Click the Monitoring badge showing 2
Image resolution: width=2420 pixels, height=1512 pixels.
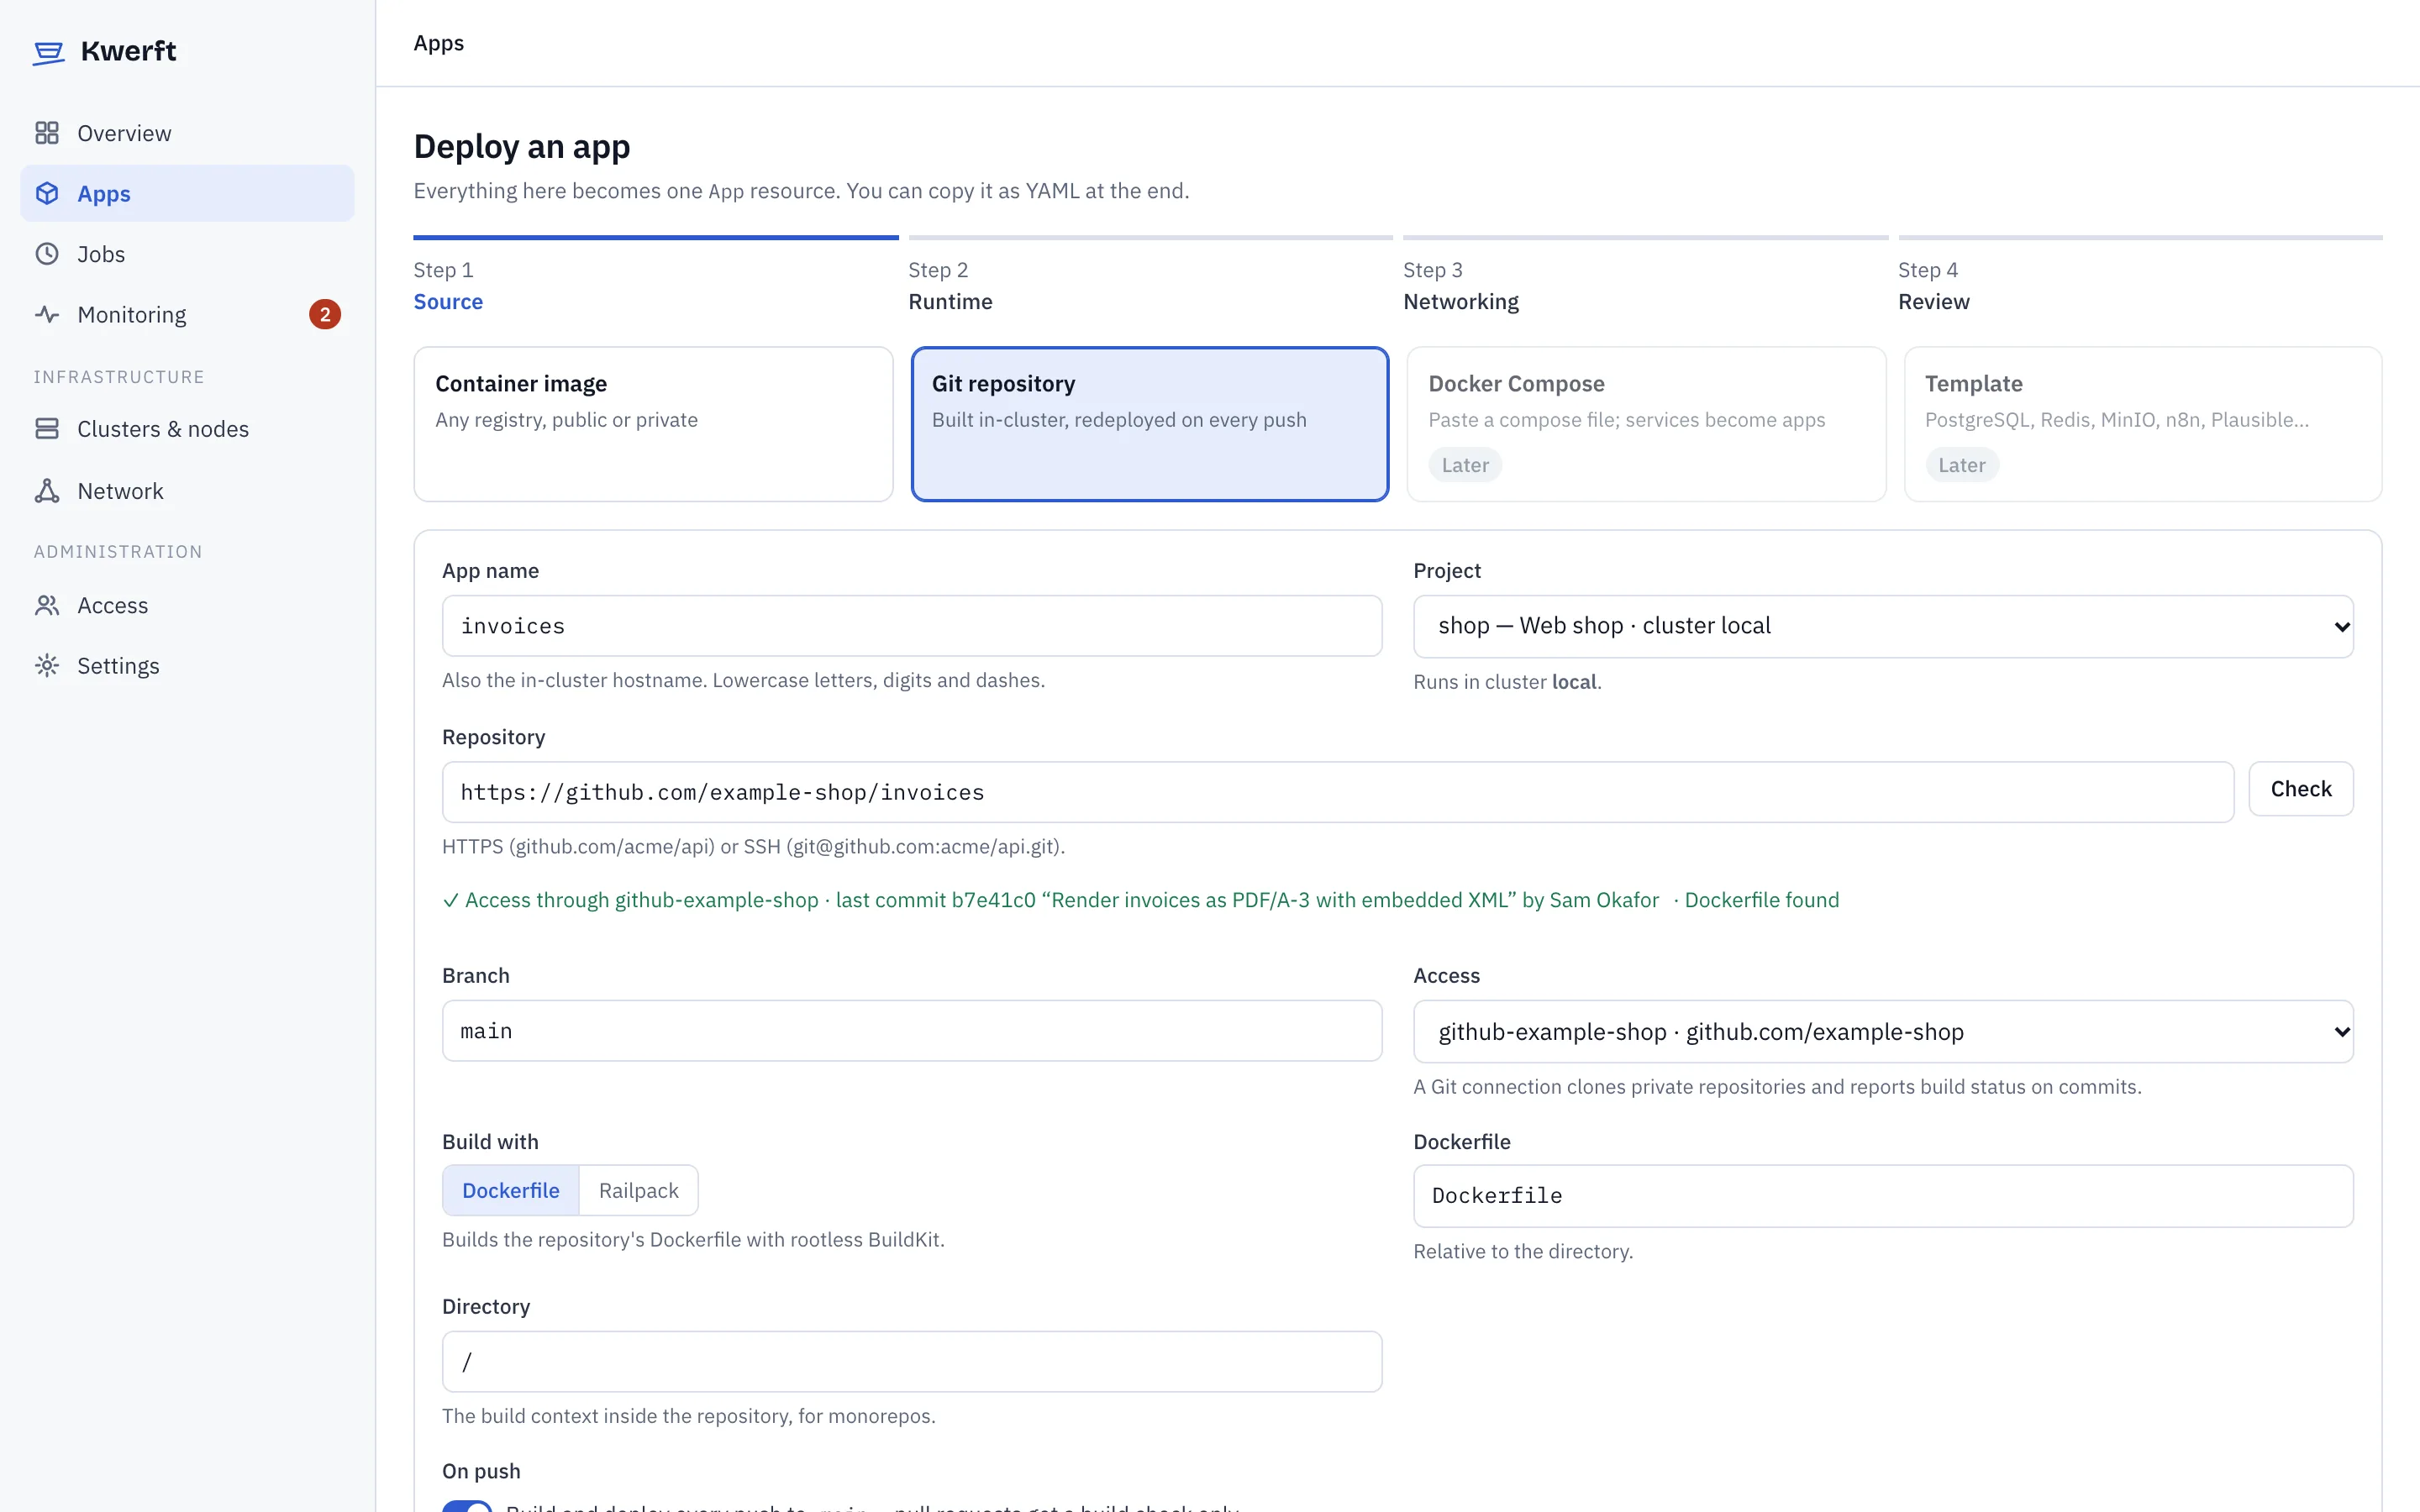pos(325,314)
